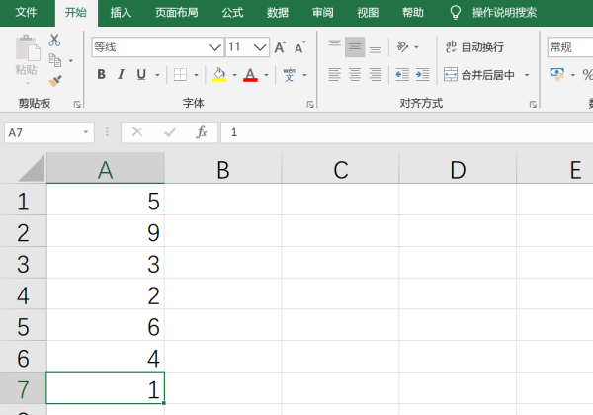
Task: Click the 粘贴 paste button
Action: (27, 56)
